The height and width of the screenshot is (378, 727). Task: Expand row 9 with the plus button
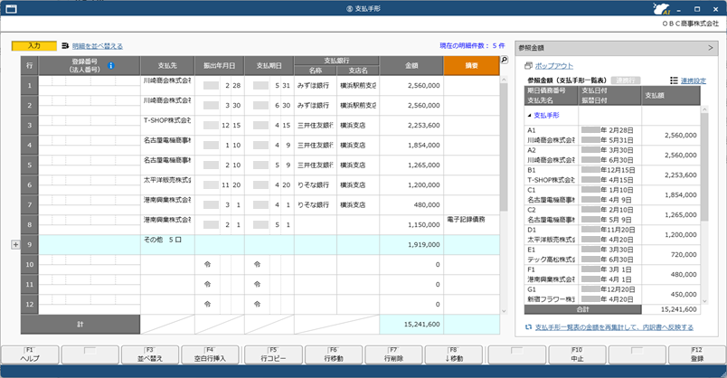coord(15,244)
